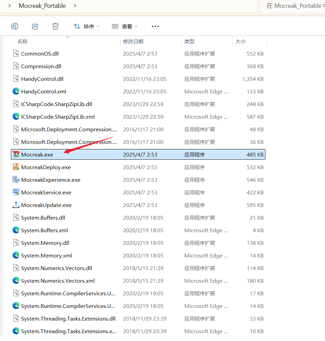This screenshot has height=341, width=325.
Task: Select the MocreakUpdate.exe file name
Action: (x=46, y=205)
